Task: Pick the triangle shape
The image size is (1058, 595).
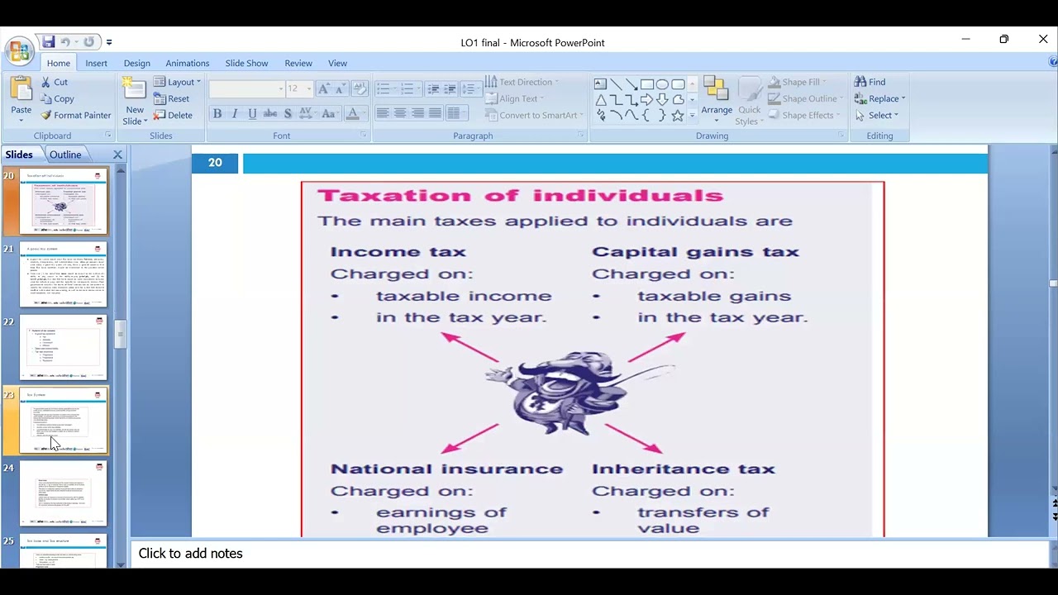Action: [x=600, y=99]
